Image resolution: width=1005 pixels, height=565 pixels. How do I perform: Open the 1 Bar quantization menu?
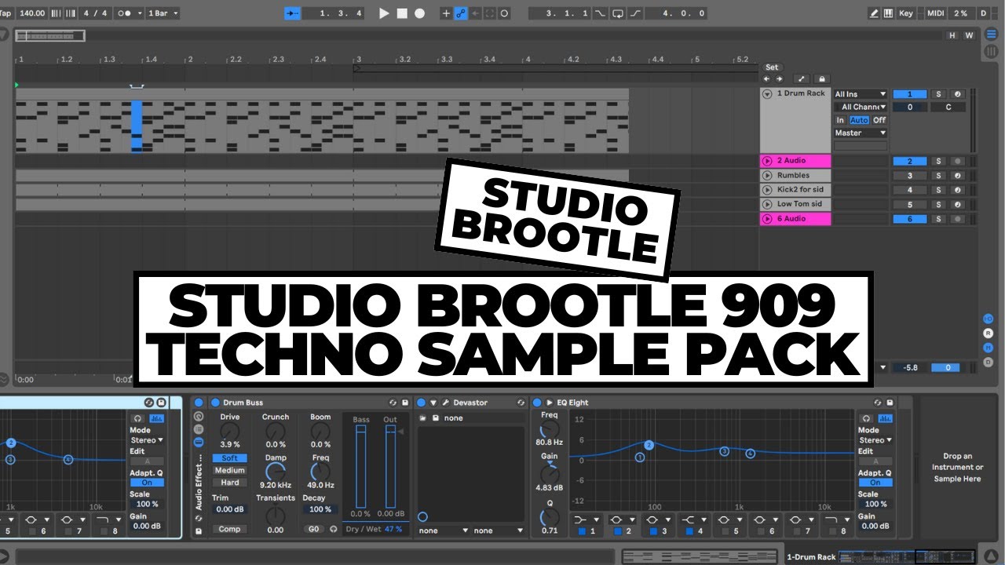pyautogui.click(x=163, y=13)
